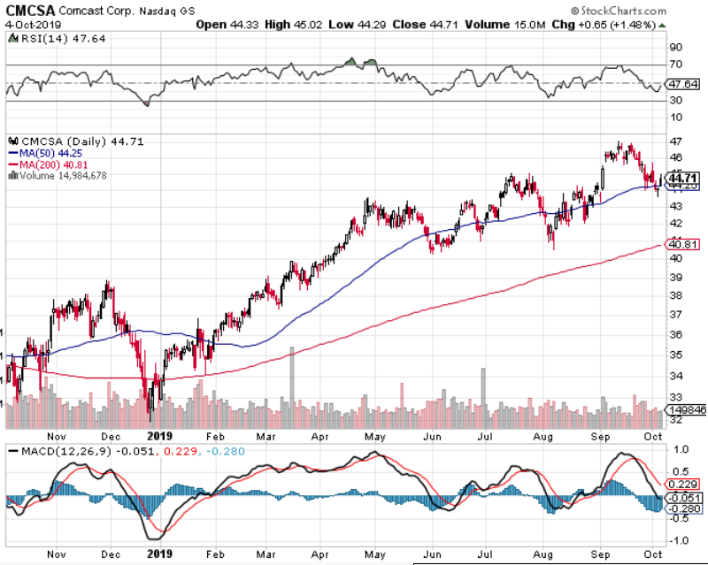This screenshot has height=565, width=708.
Task: Click Jun on the MACD panel time axis
Action: tap(432, 554)
